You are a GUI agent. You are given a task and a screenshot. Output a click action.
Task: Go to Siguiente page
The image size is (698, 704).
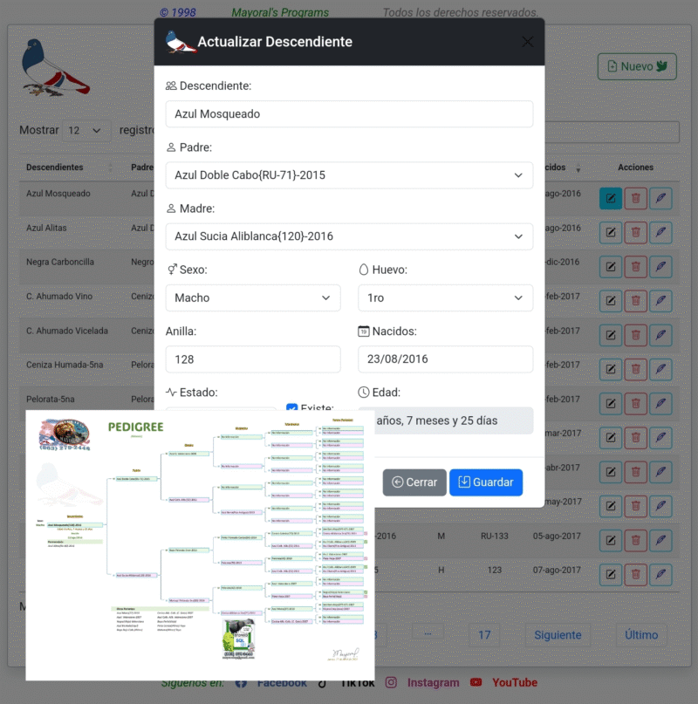(558, 635)
